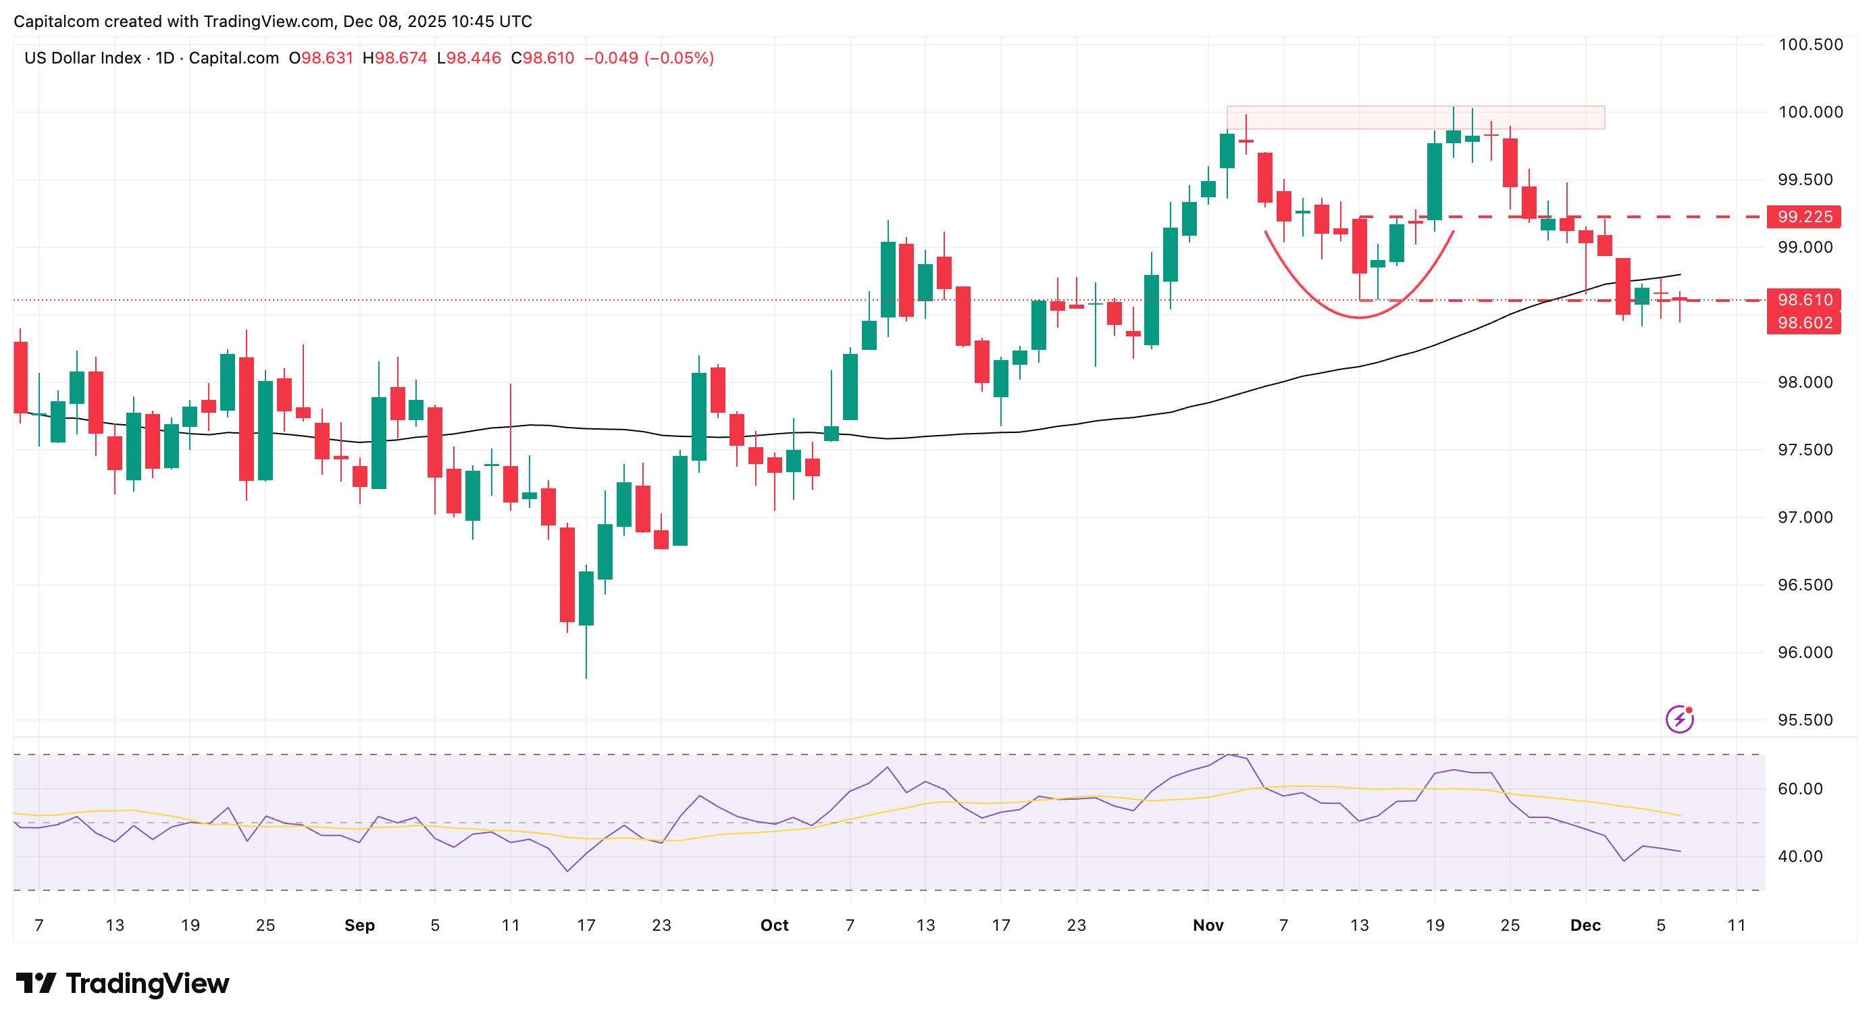The height and width of the screenshot is (1024, 1871).
Task: Click the 98.602 red price tag
Action: click(x=1803, y=322)
